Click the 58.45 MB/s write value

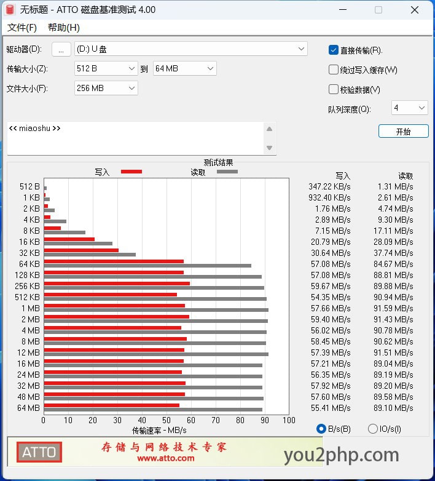331,341
